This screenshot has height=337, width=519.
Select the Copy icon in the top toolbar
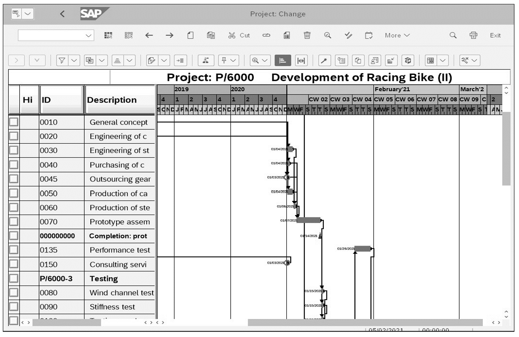tap(211, 35)
